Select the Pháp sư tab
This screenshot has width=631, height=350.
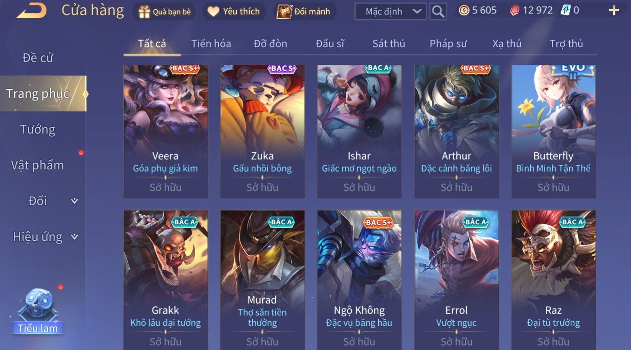[x=448, y=44]
